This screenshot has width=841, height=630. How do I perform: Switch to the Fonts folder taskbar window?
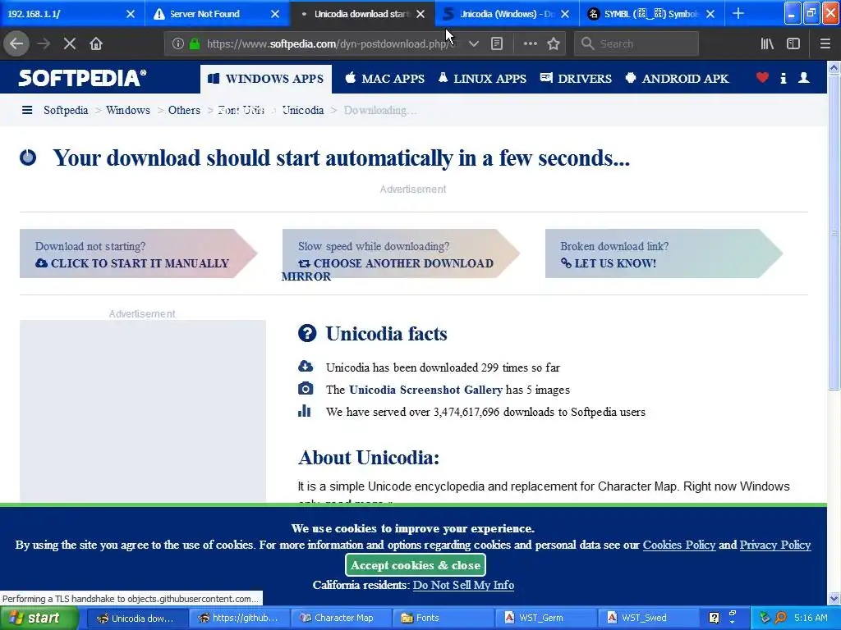coord(444,618)
